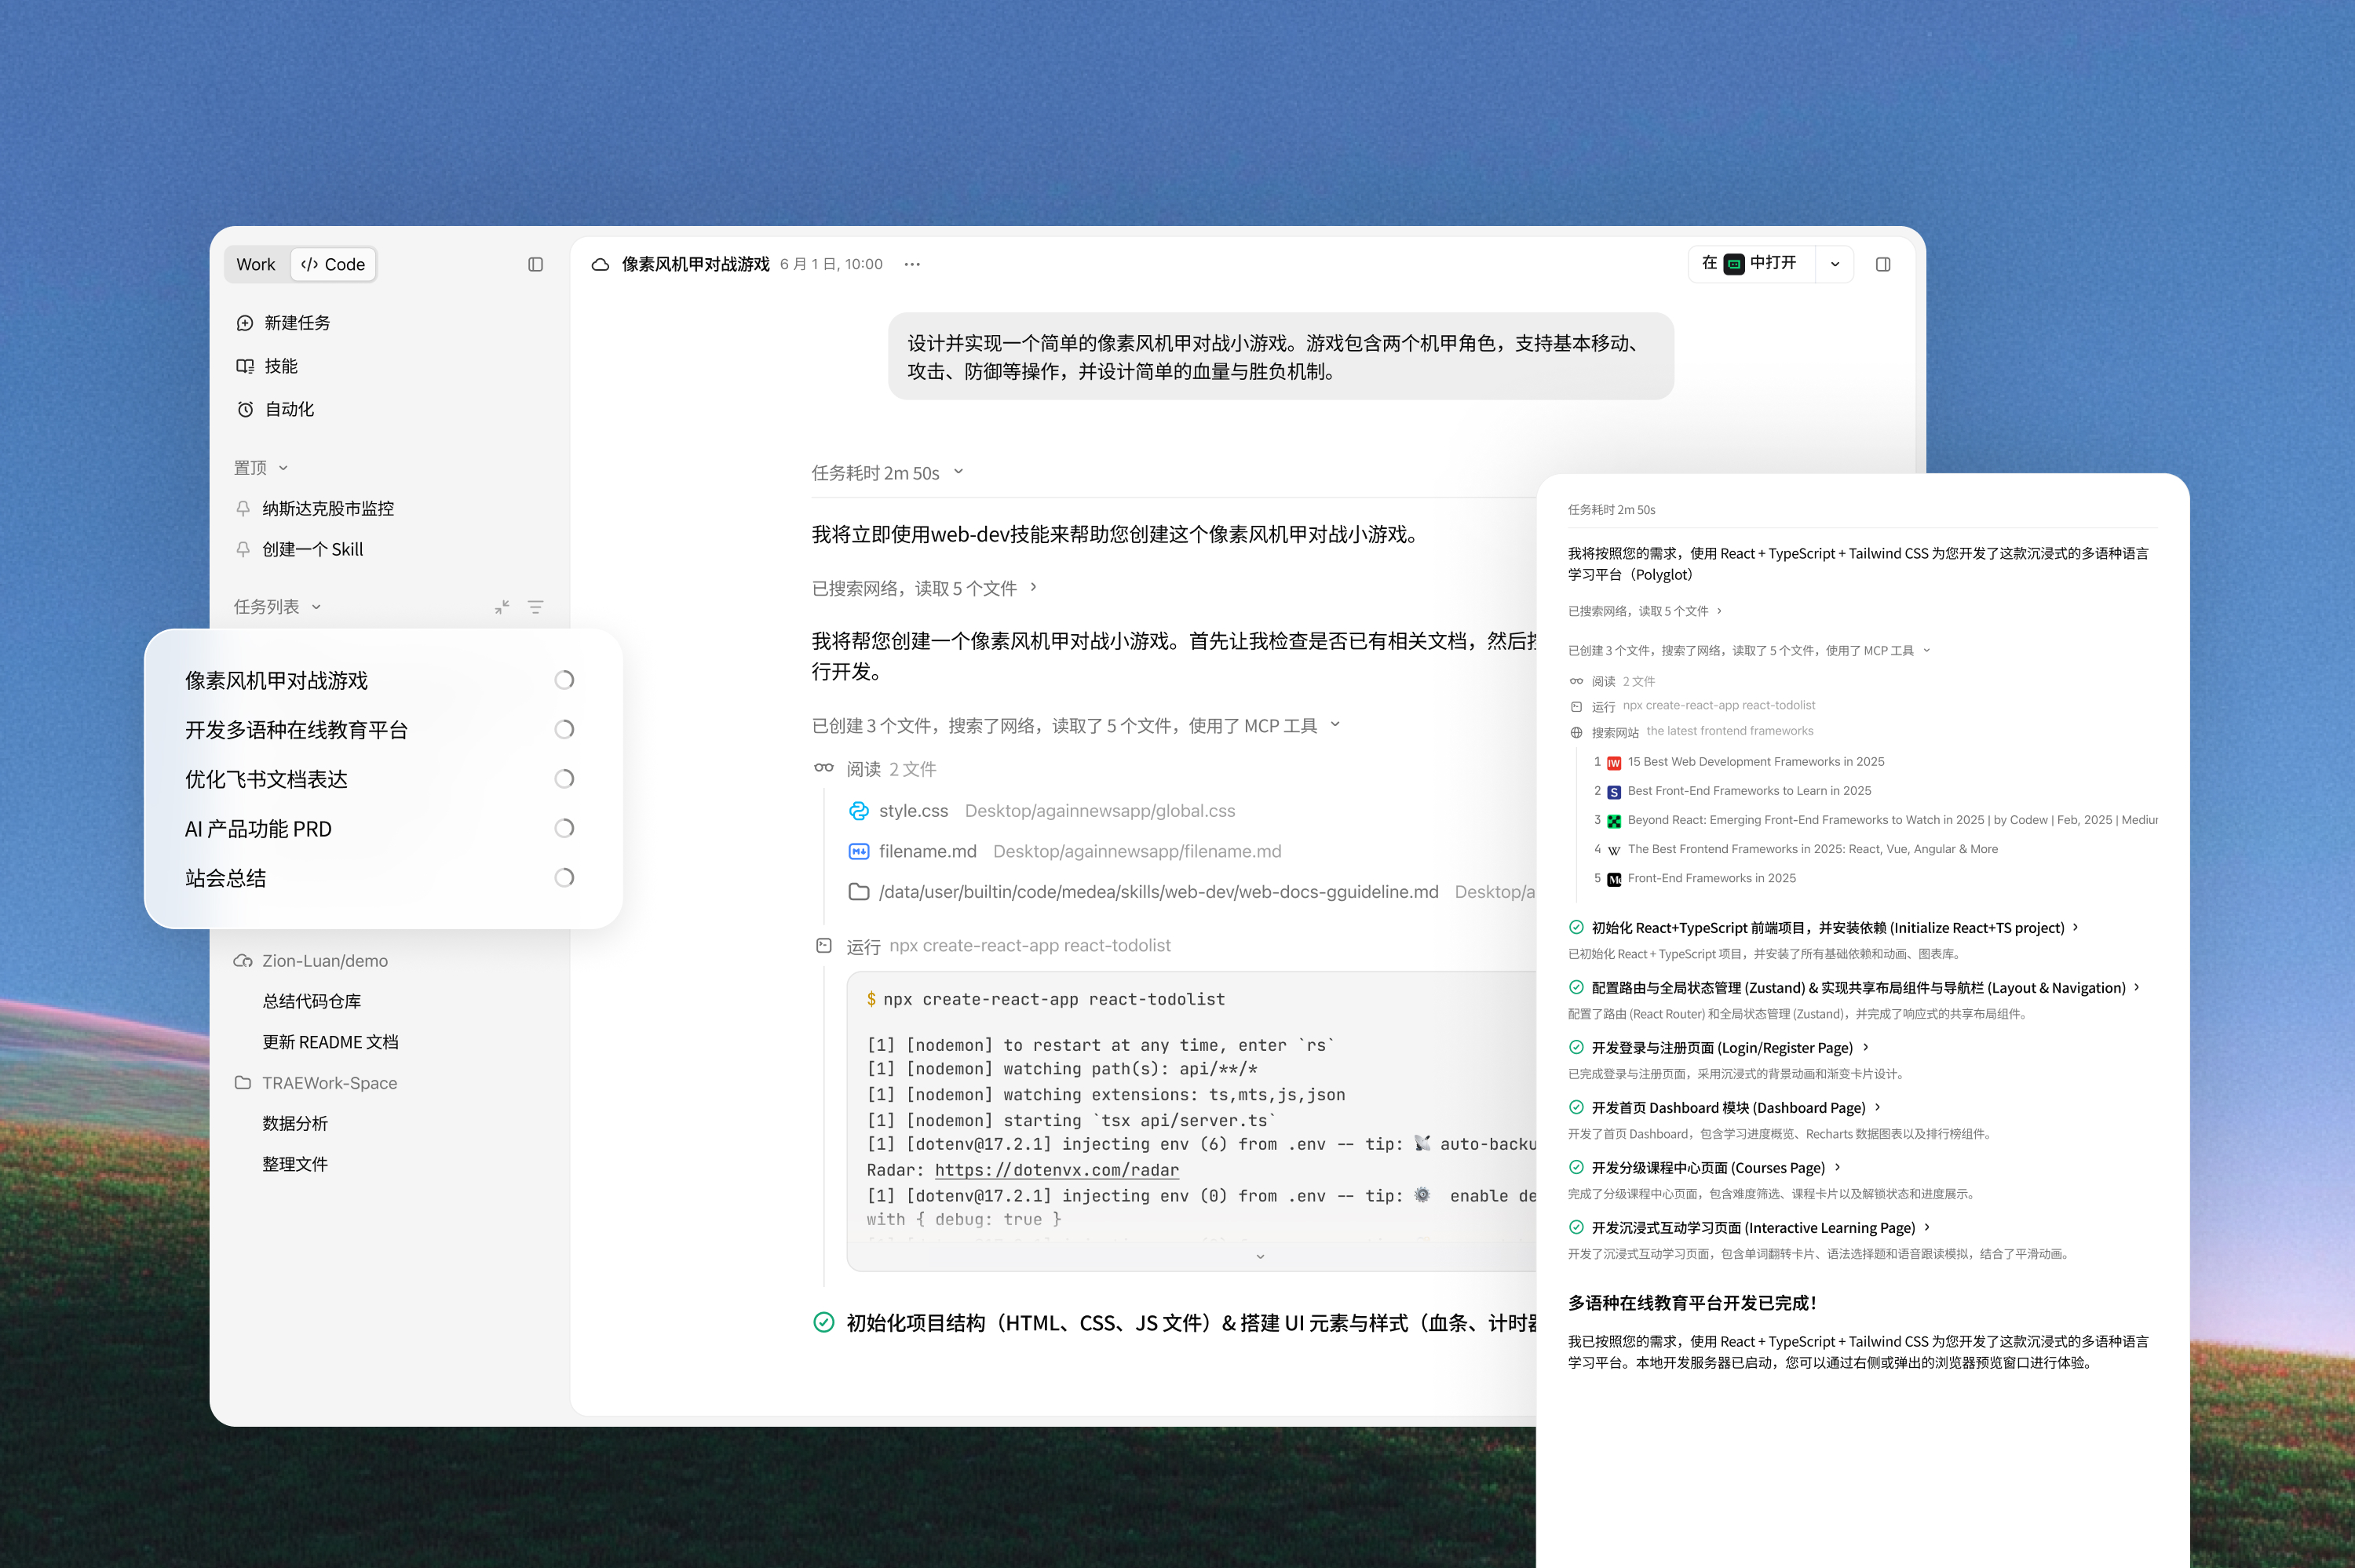Open filename.md file entry

[x=1064, y=851]
